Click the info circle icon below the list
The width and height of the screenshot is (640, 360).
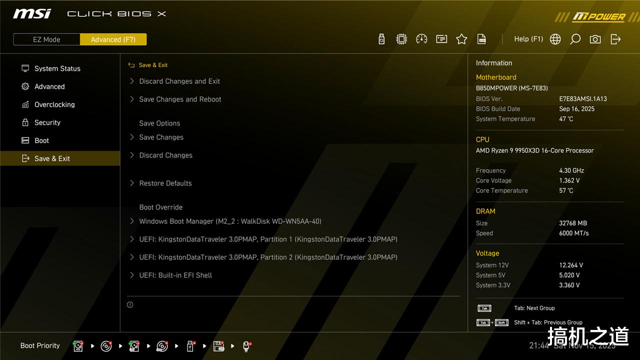pyautogui.click(x=130, y=304)
